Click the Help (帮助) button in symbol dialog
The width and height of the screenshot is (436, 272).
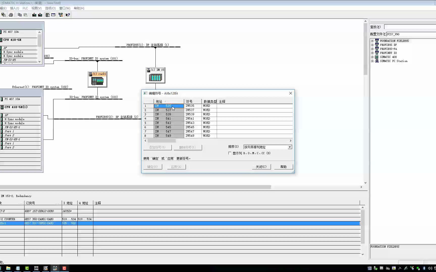click(284, 167)
